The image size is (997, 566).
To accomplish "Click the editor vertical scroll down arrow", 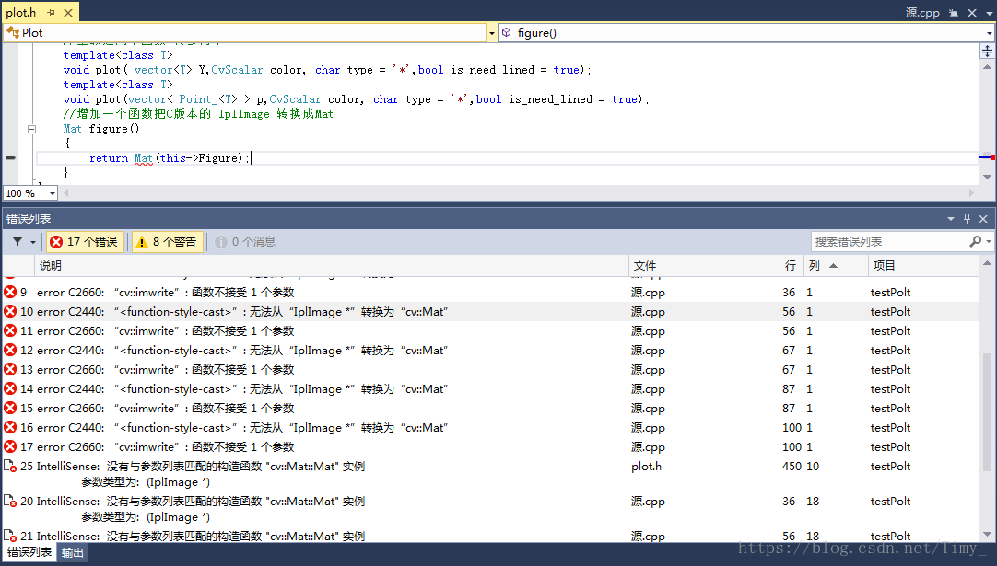I will tap(987, 177).
